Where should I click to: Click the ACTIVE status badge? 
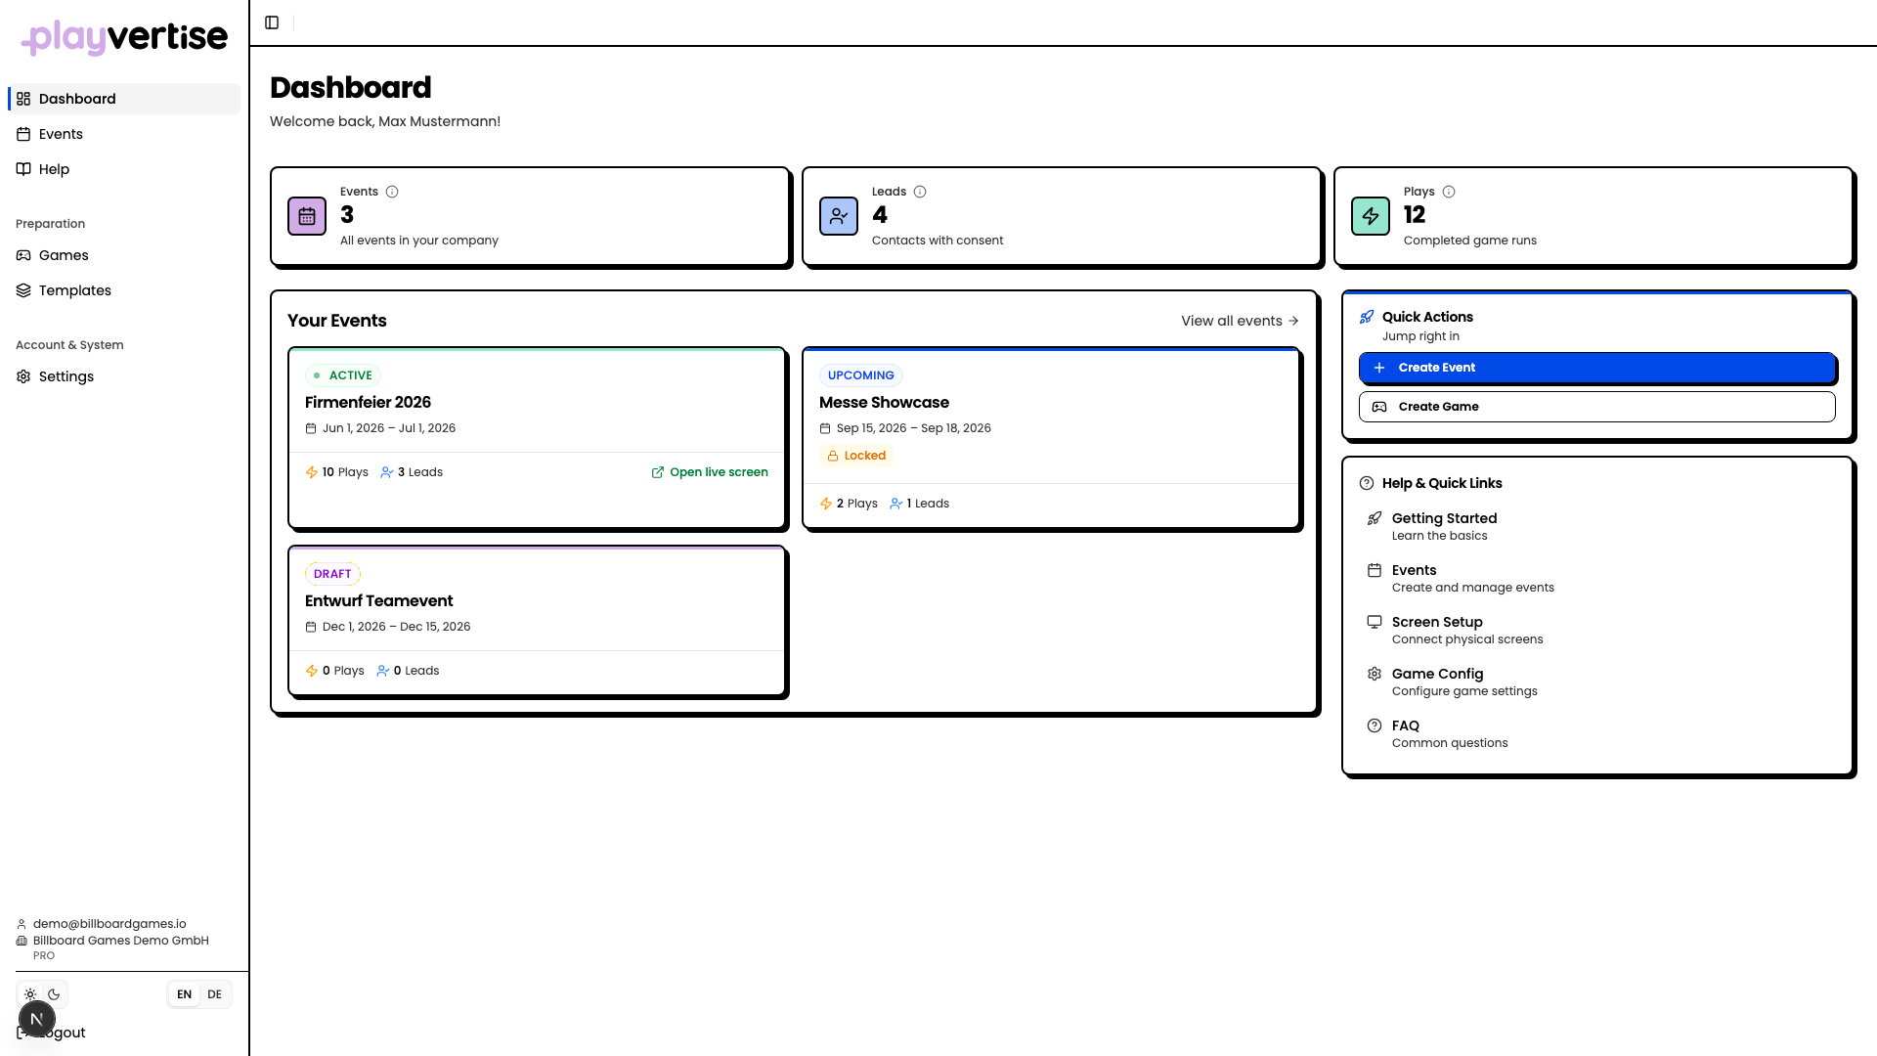(343, 375)
